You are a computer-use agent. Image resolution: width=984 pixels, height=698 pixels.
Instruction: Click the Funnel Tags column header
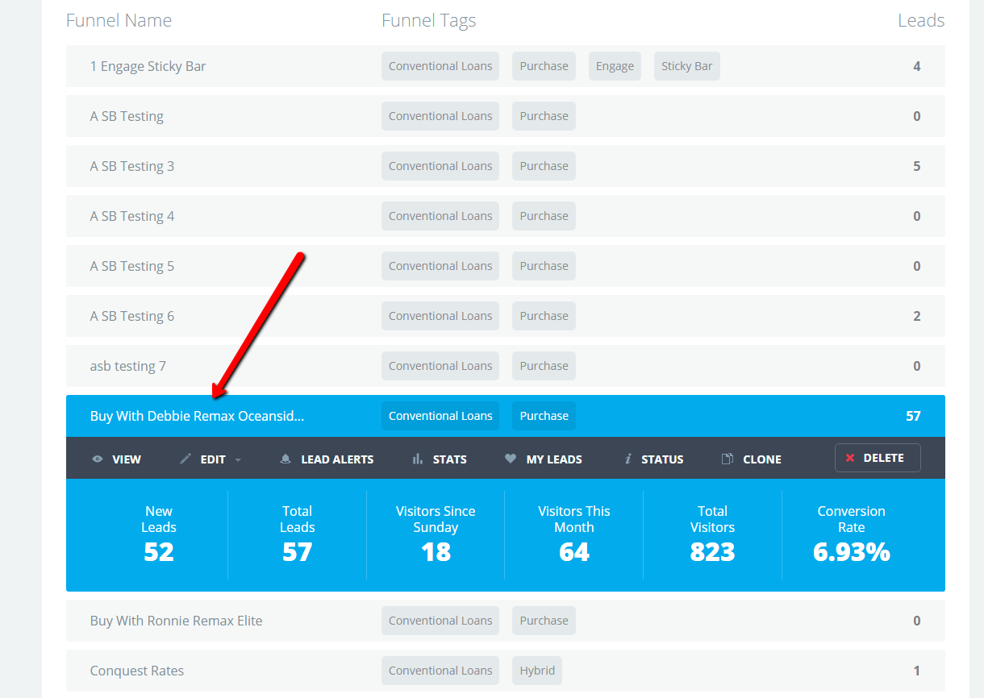(x=429, y=20)
